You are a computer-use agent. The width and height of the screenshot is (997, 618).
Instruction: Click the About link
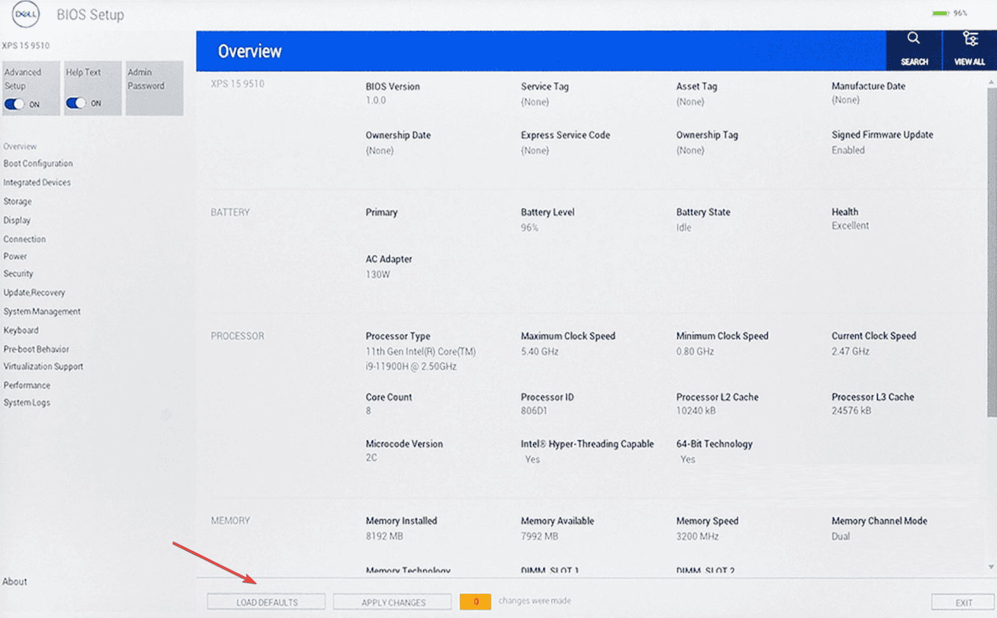[x=14, y=581]
